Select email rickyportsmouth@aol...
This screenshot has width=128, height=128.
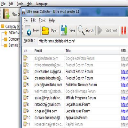(x=49, y=65)
